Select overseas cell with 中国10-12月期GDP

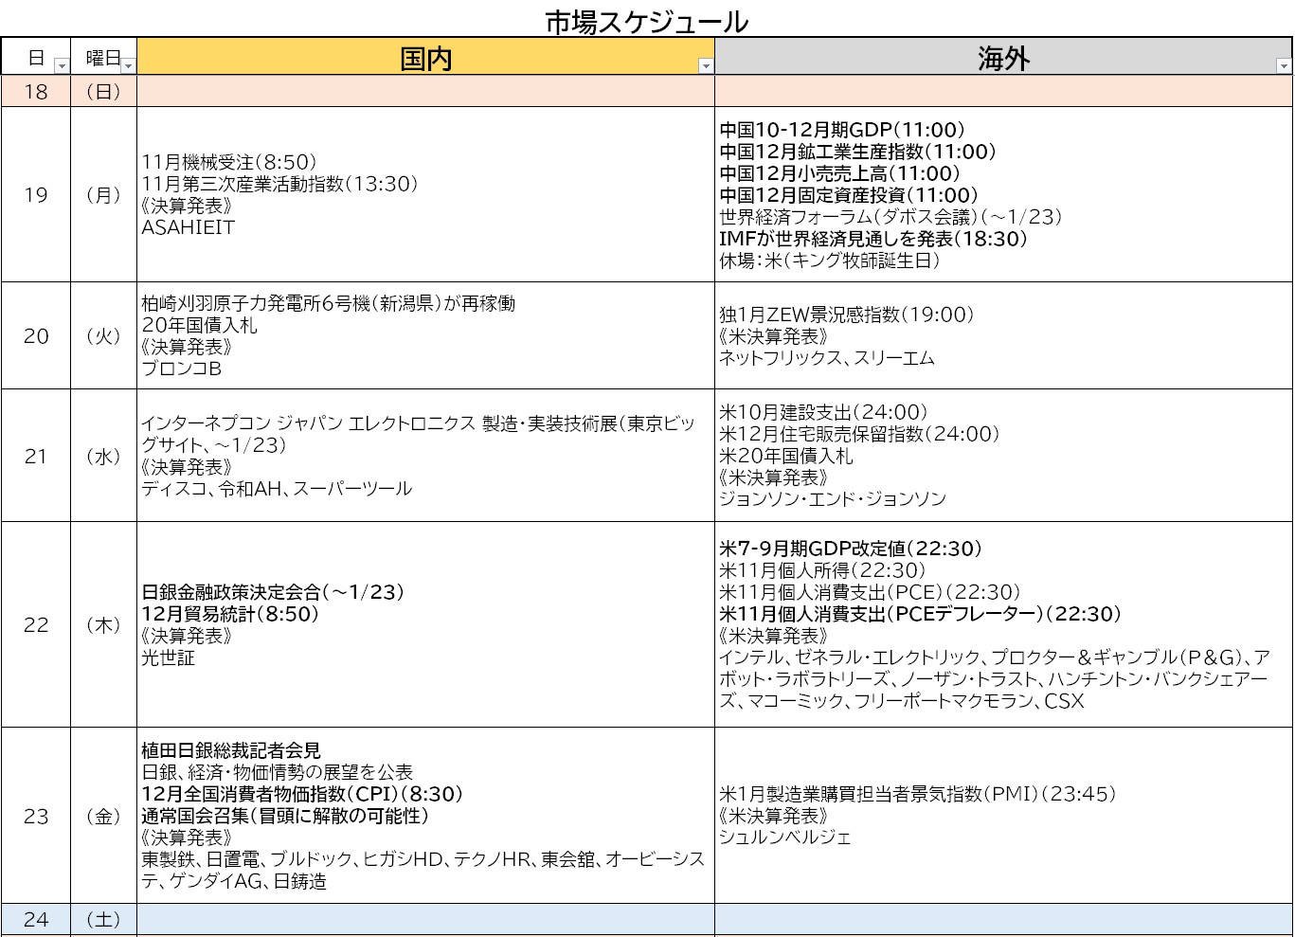click(x=1003, y=195)
